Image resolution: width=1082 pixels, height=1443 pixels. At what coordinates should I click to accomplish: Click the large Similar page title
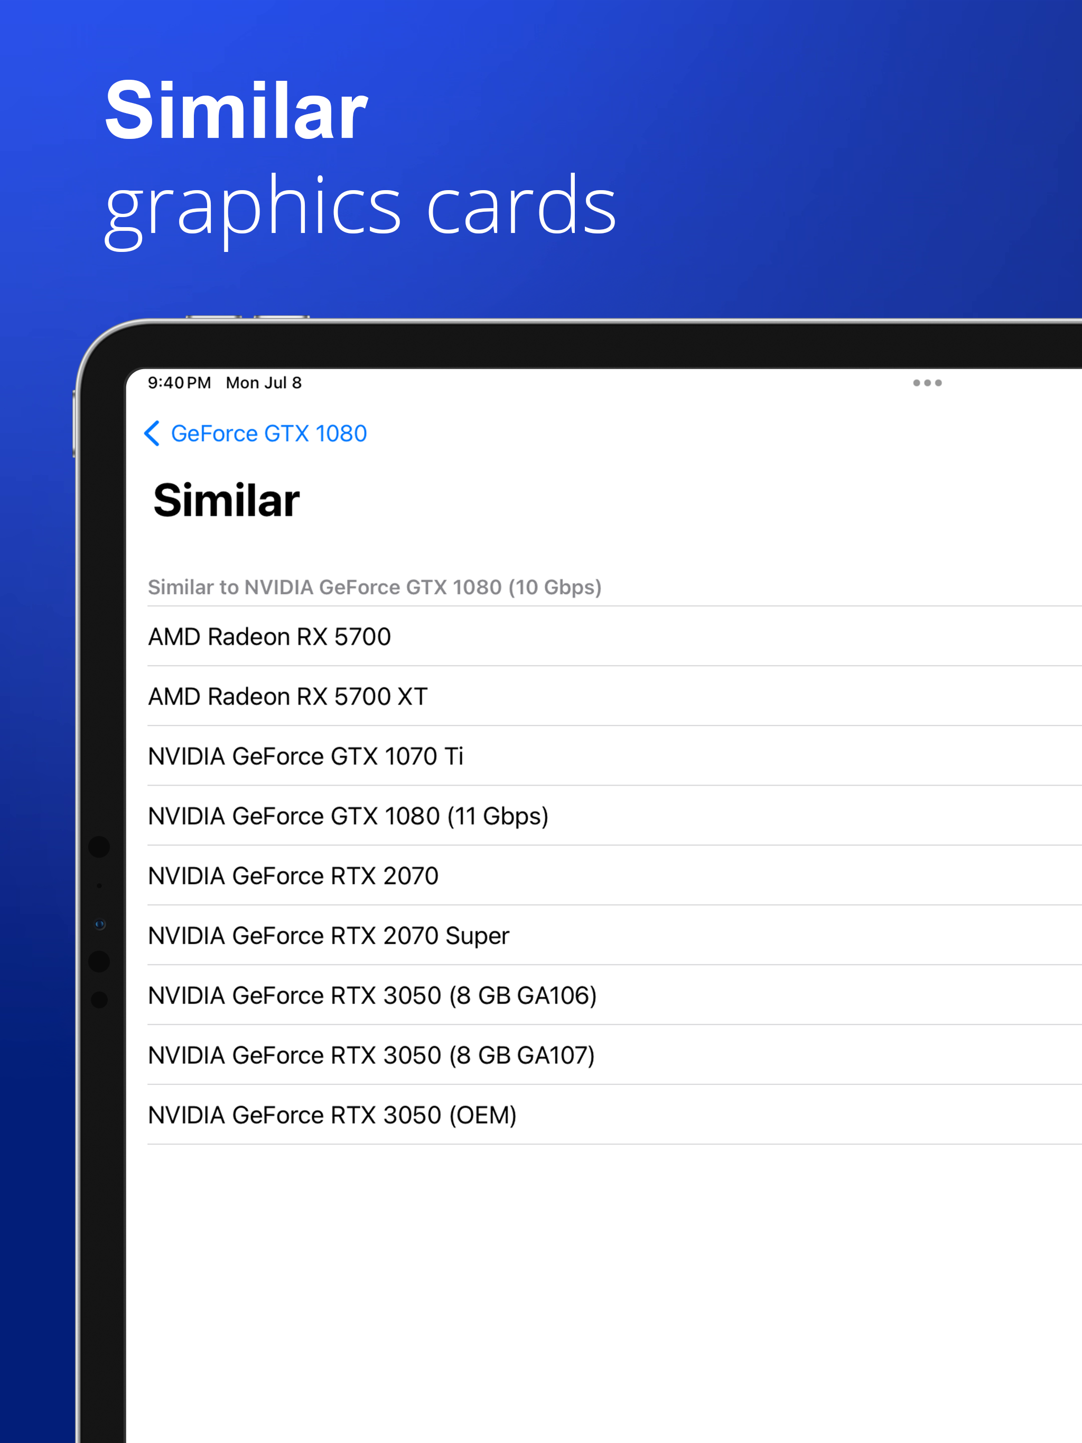tap(227, 500)
